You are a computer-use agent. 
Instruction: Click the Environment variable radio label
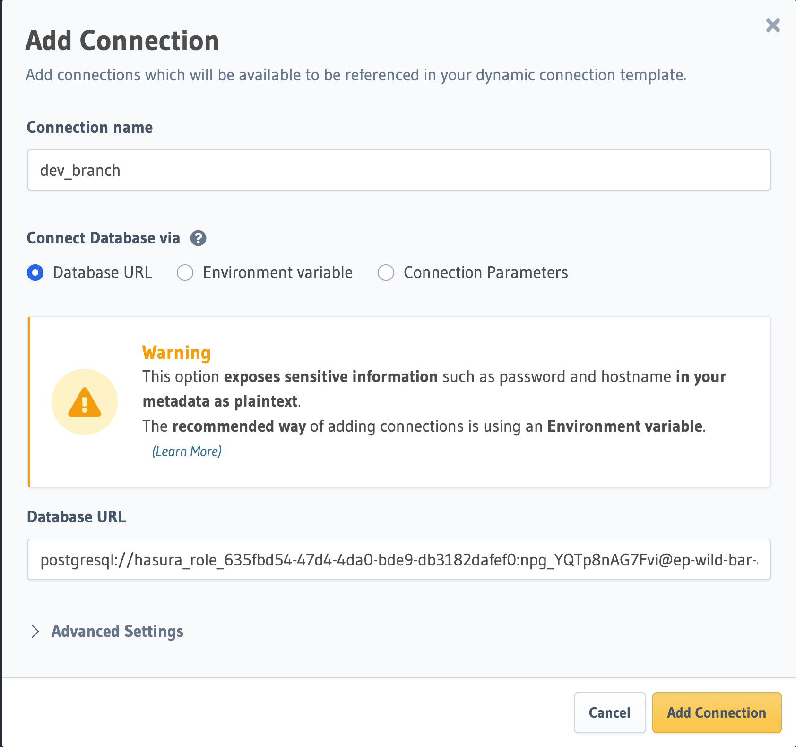[277, 272]
